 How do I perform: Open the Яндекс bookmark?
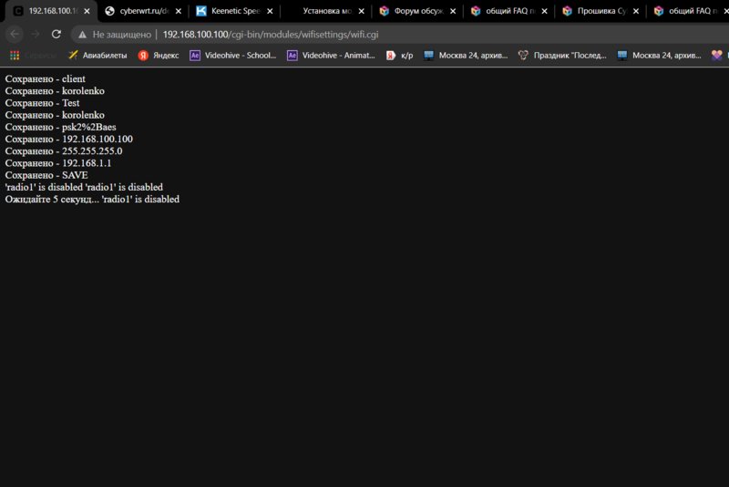(159, 56)
